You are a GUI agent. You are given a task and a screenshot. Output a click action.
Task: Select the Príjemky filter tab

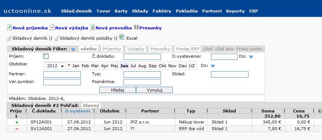[112, 49]
